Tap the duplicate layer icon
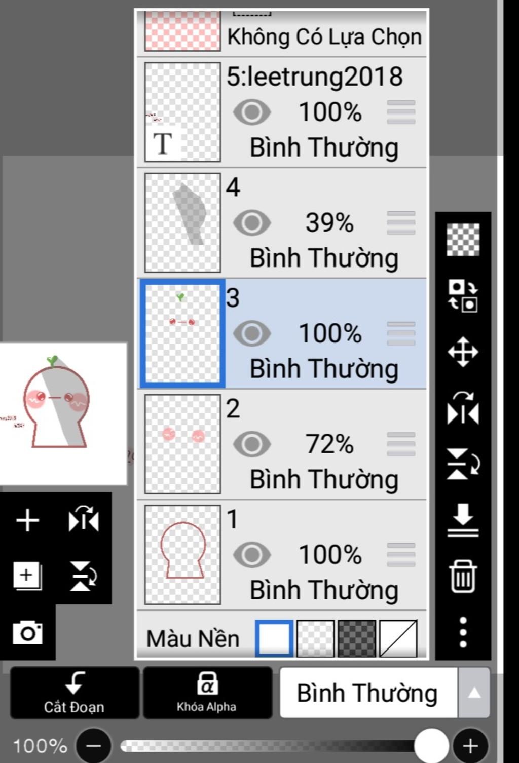 coord(27,577)
